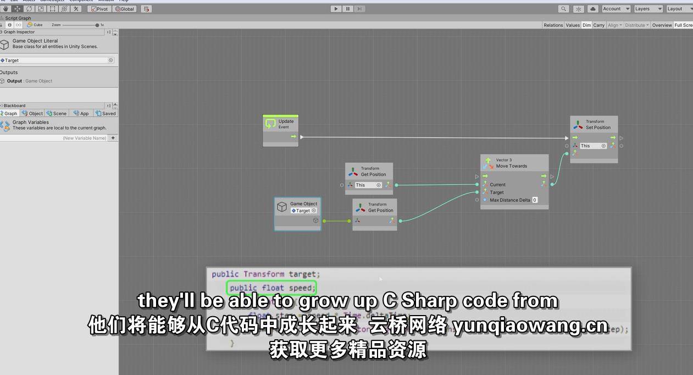Screen dimensions: 693x375
Task: Open Unity search icon
Action: click(x=563, y=9)
